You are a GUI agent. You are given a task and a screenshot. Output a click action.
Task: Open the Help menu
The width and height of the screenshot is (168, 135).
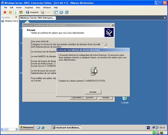click(x=56, y=7)
